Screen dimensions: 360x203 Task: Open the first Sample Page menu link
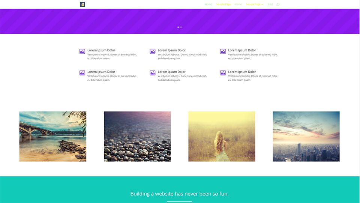point(223,5)
